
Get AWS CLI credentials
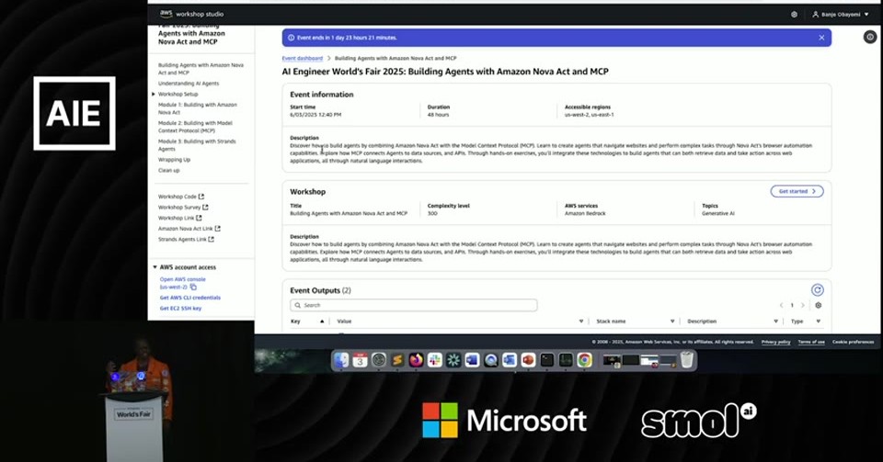coord(190,298)
